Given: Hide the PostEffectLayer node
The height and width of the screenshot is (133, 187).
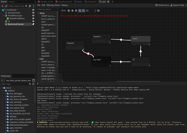Looking at the screenshot, I should (33, 16).
